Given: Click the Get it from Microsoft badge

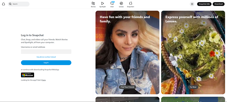Looking at the screenshot, I should pyautogui.click(x=28, y=75).
